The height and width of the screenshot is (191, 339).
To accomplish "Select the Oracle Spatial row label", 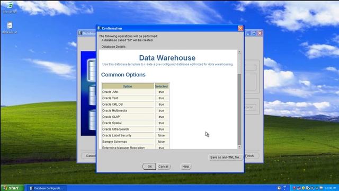I will [112, 123].
